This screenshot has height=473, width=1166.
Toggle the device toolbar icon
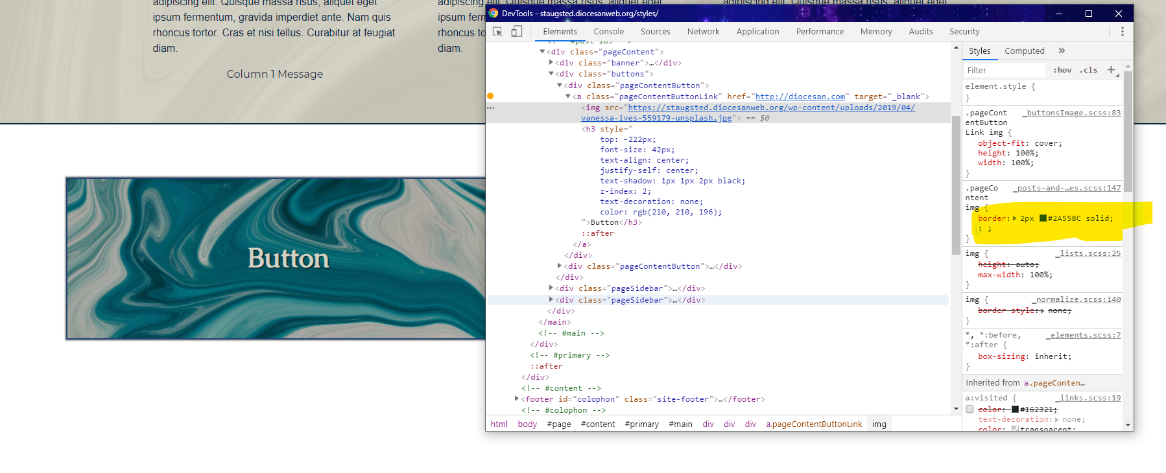point(516,31)
